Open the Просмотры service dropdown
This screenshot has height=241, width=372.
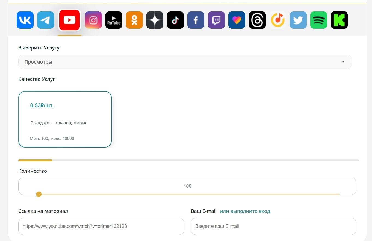coord(185,62)
